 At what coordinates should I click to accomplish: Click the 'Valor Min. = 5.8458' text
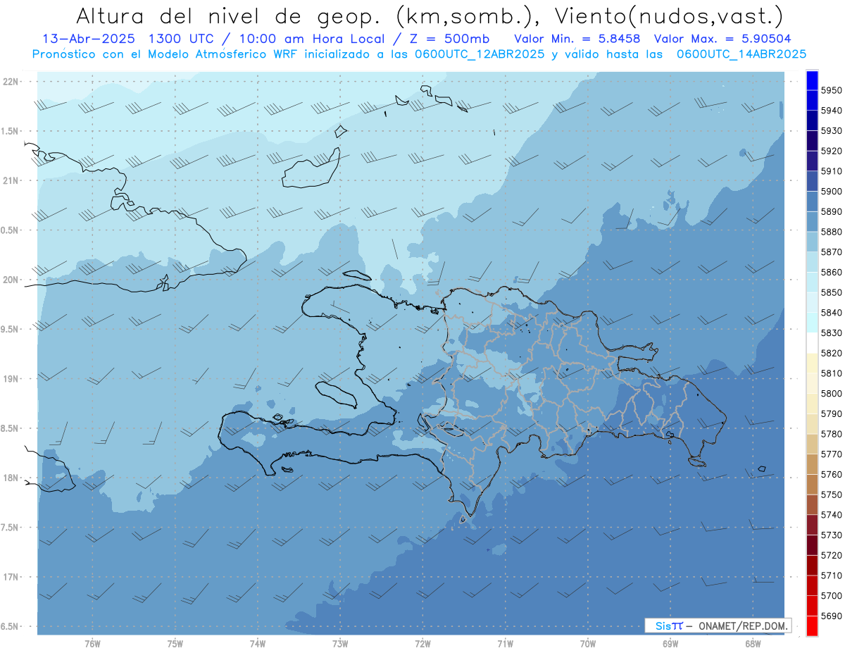point(577,39)
